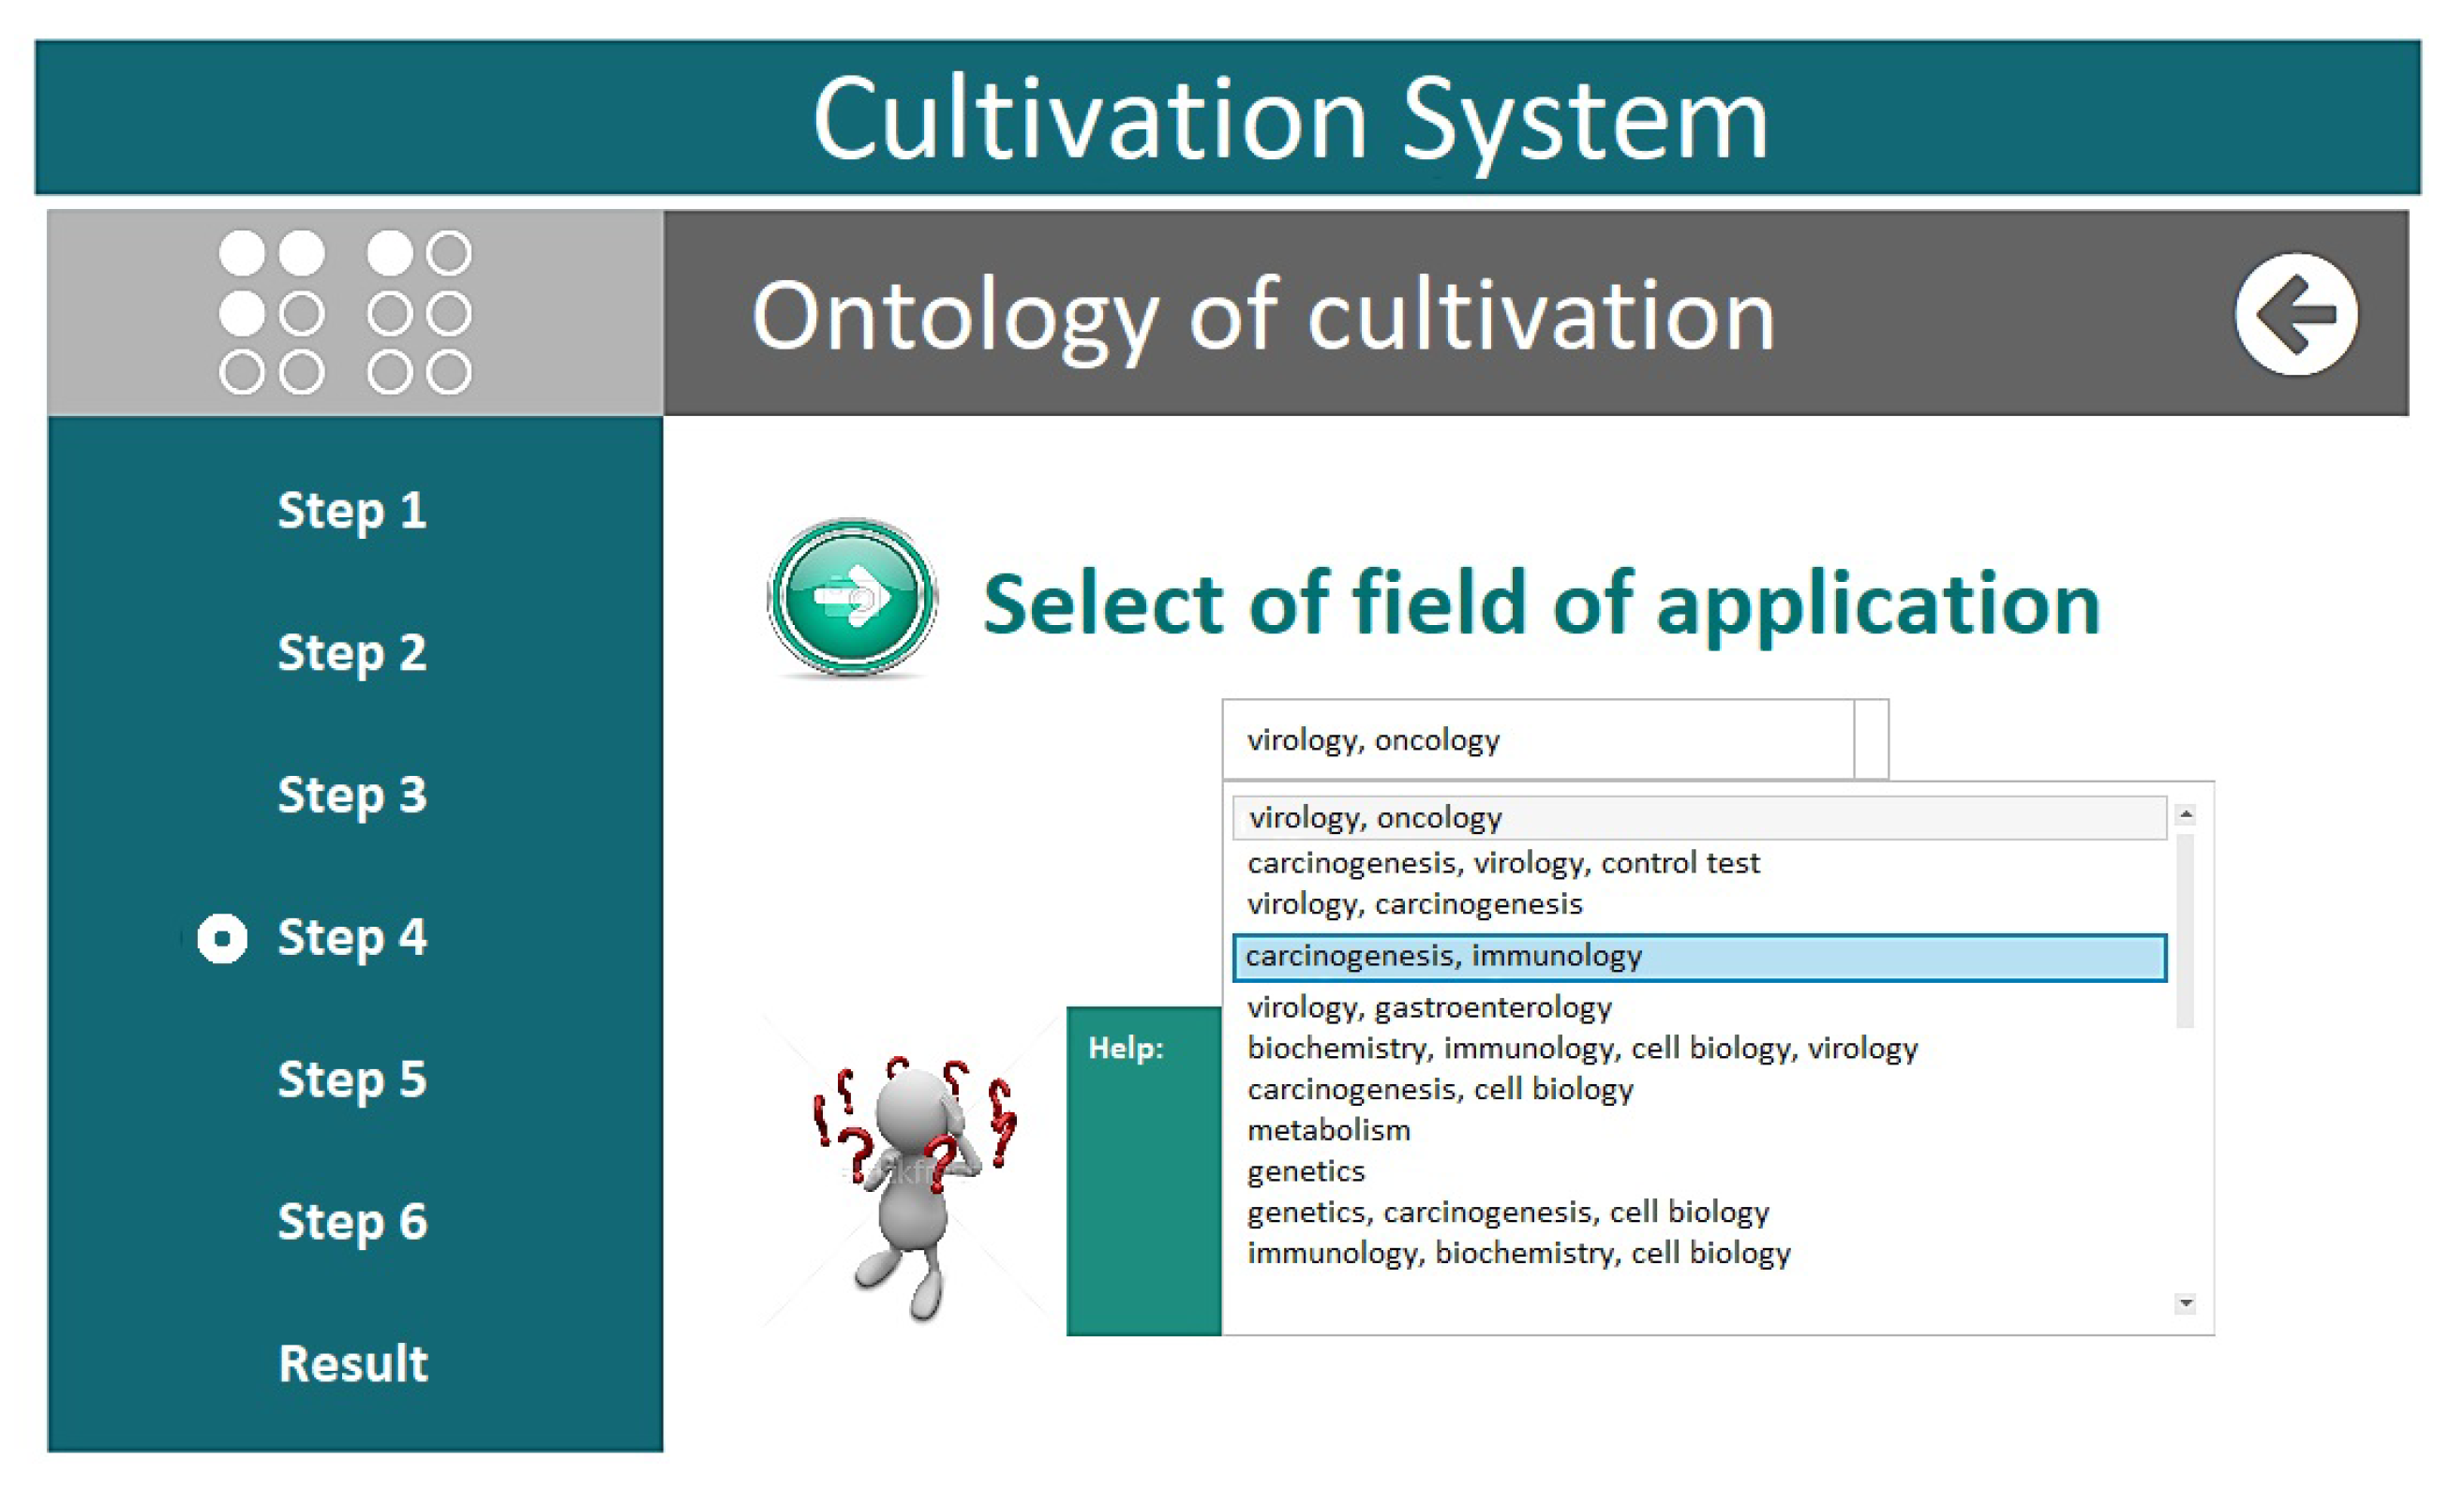Viewport: 2464px width, 1489px height.
Task: Click the list scroll-up arrow
Action: click(2185, 815)
